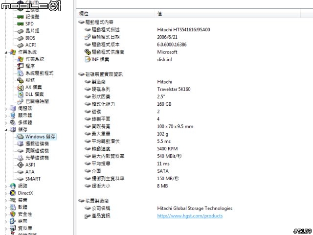Screen dimensions: 313x235
Task: Select the 儲存 storage drives icon
Action: 13,129
